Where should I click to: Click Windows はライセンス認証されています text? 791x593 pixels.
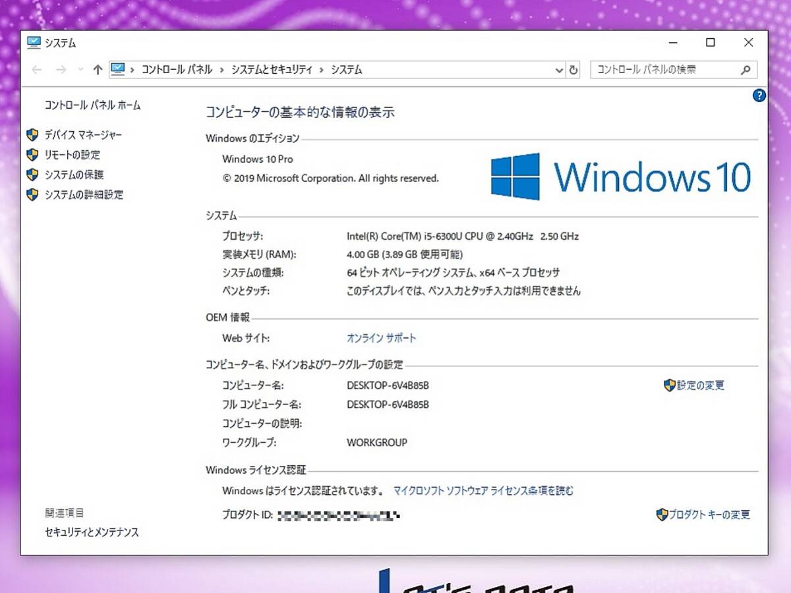pyautogui.click(x=303, y=491)
